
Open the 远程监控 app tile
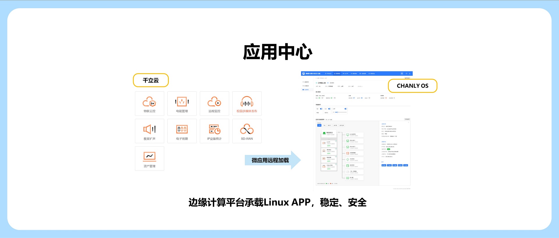tap(214, 103)
